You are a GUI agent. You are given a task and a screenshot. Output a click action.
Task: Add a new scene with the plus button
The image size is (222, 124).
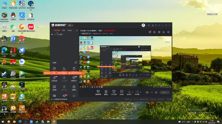tap(77, 30)
